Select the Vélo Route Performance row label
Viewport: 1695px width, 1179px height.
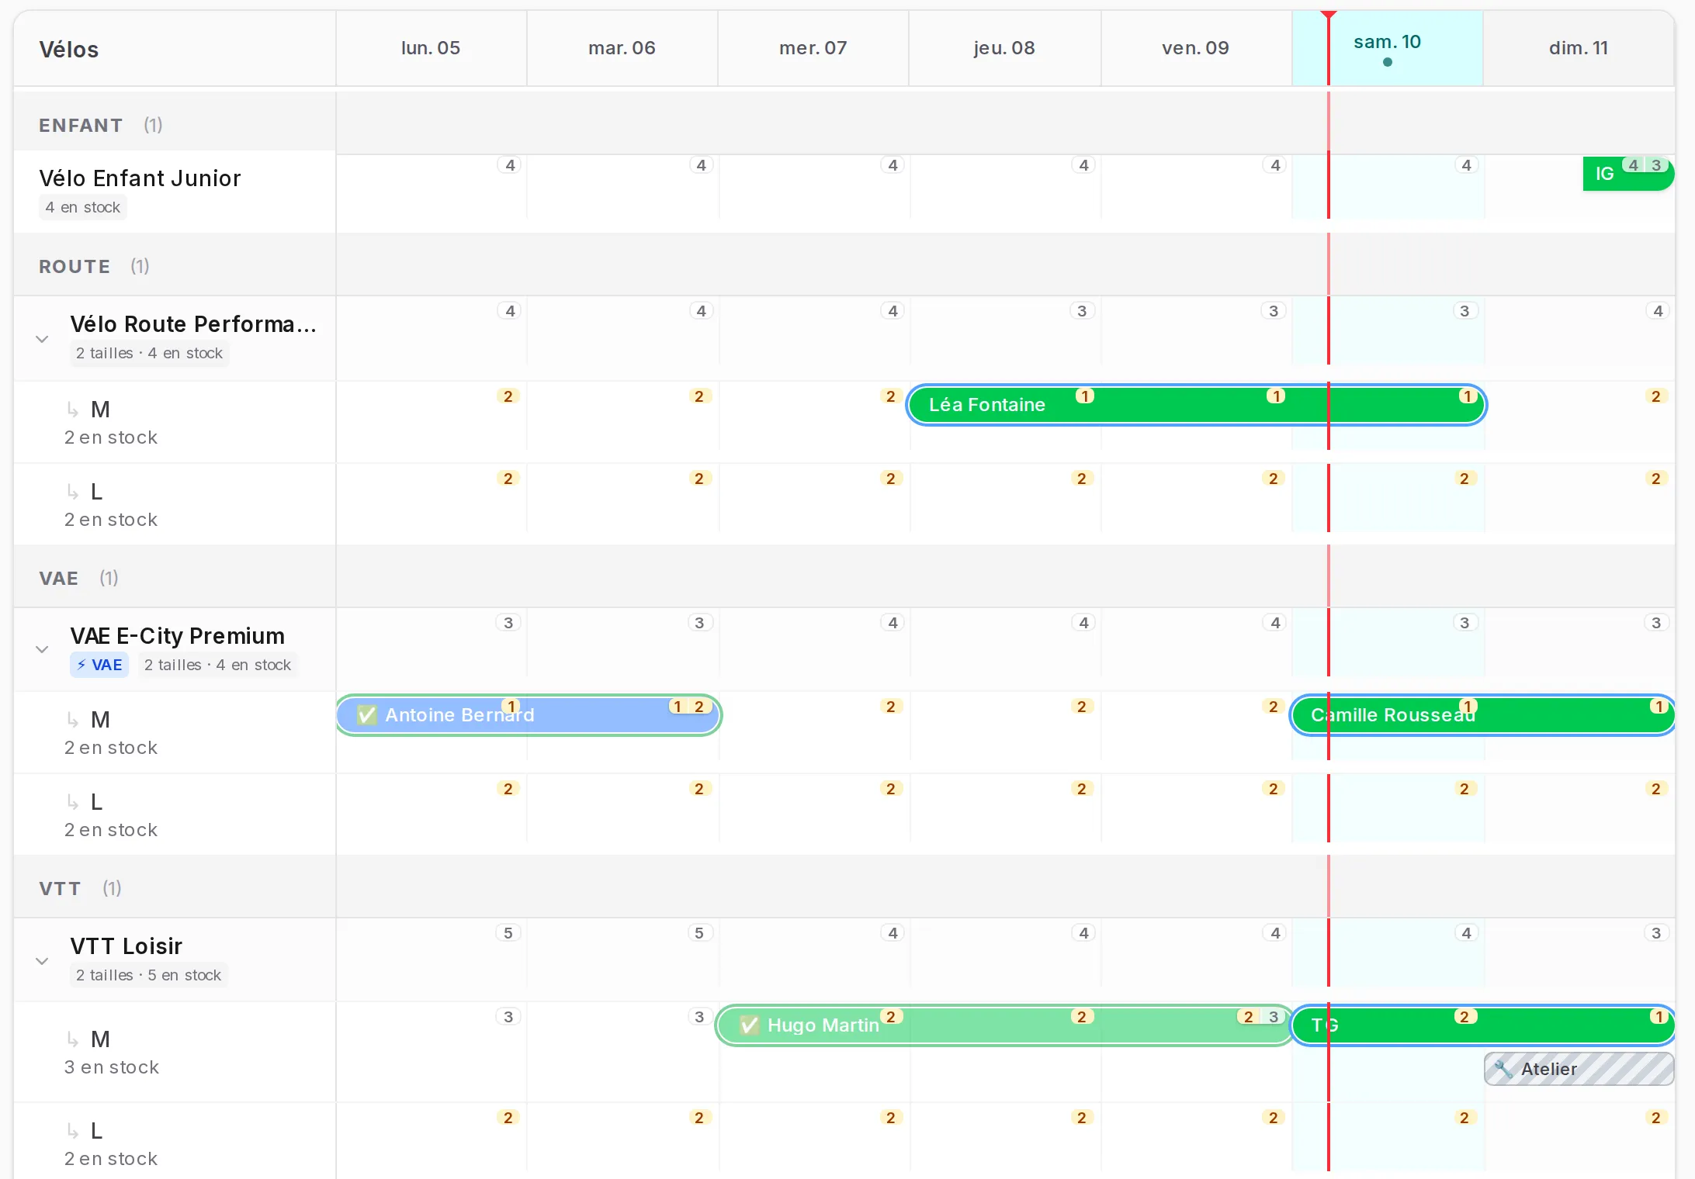pos(193,324)
